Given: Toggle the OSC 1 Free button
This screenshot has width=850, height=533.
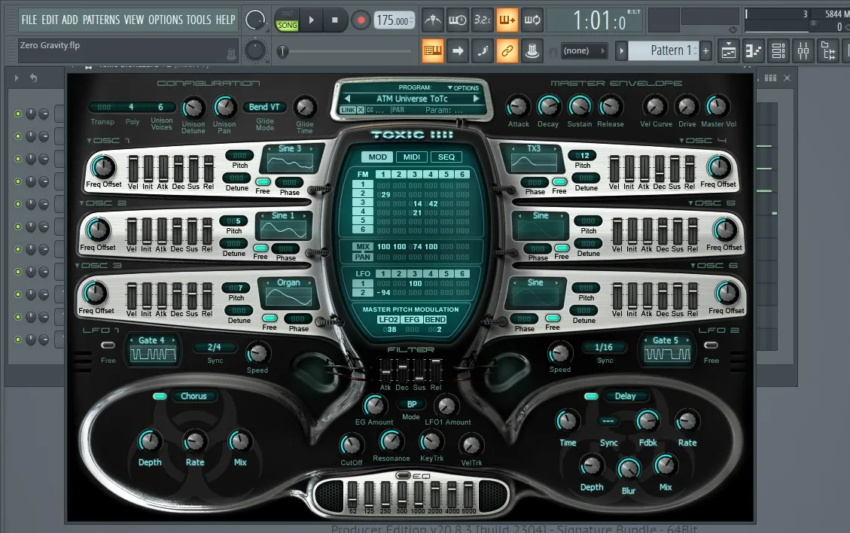Looking at the screenshot, I should tap(263, 181).
